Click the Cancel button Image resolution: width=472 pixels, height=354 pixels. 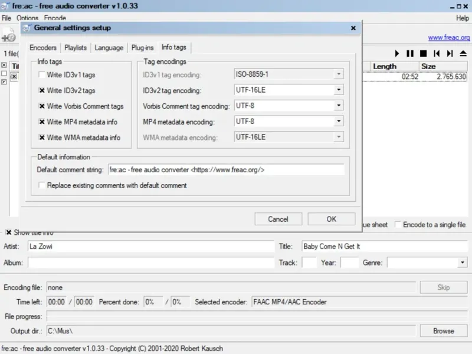tap(278, 219)
